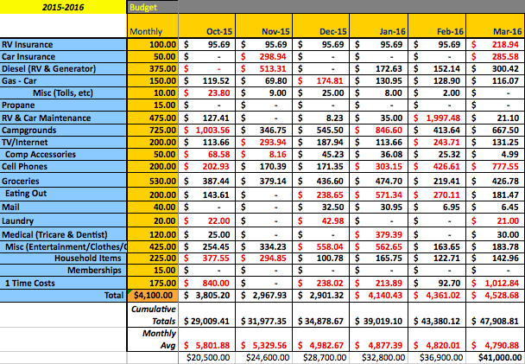Select Oct-15 total 3,805.20

point(207,296)
